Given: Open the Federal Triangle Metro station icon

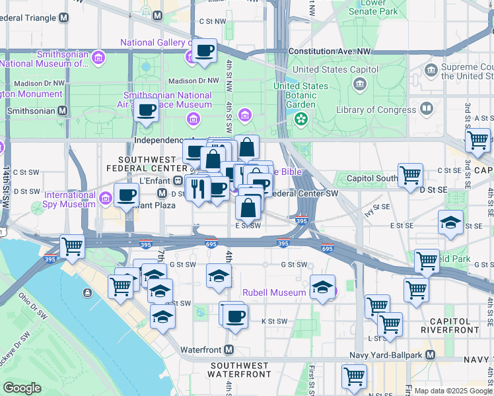Looking at the screenshot, I should click(x=64, y=18).
